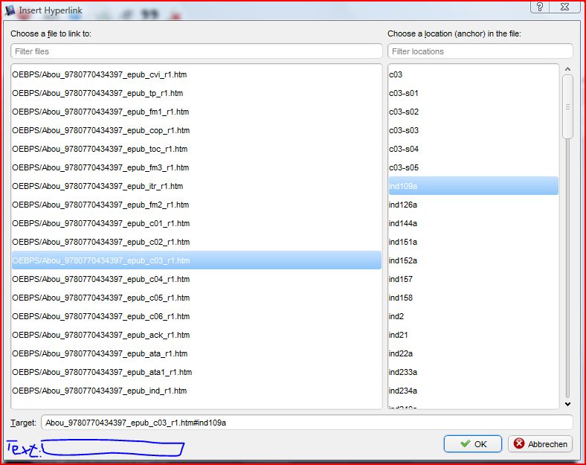
Task: Click the anchor list scrollbar thumb
Action: pos(567,107)
